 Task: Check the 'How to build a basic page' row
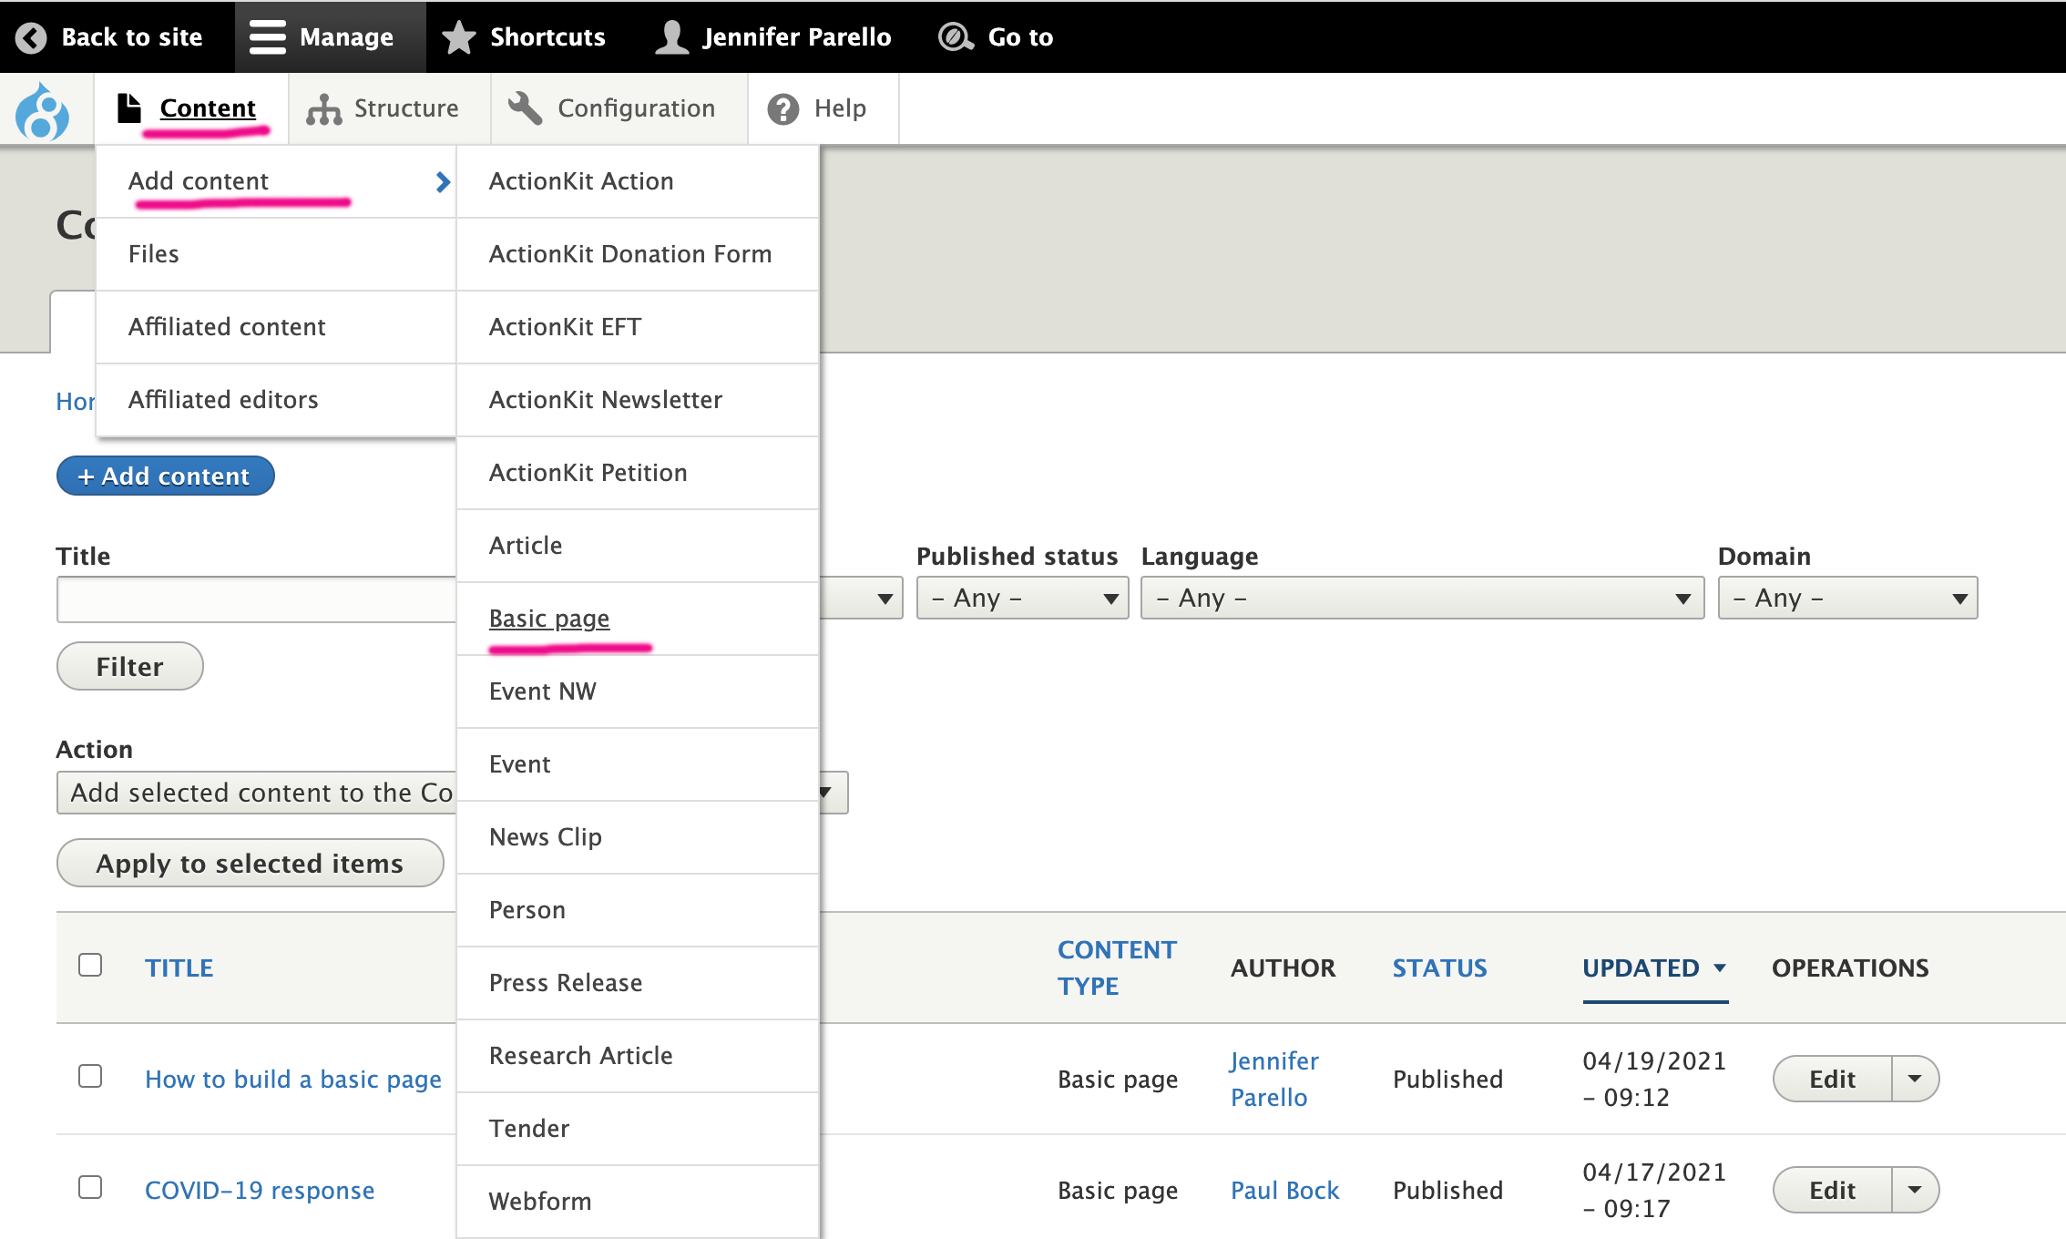pos(90,1076)
